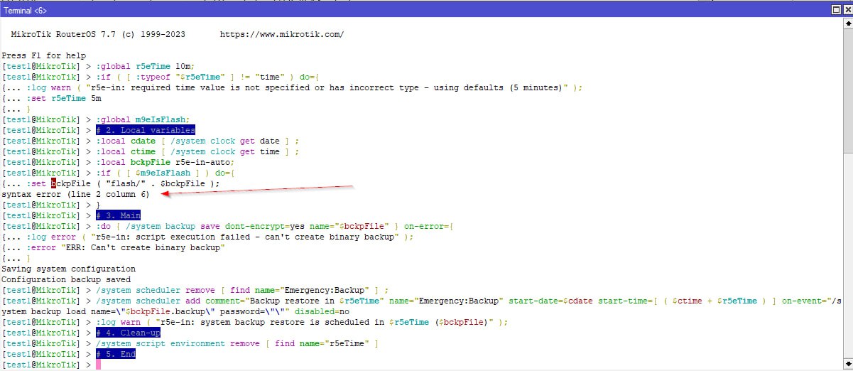
Task: Click the 'Configuration backup saved' output
Action: 66,279
